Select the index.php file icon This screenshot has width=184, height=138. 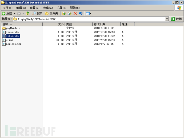point(4,32)
